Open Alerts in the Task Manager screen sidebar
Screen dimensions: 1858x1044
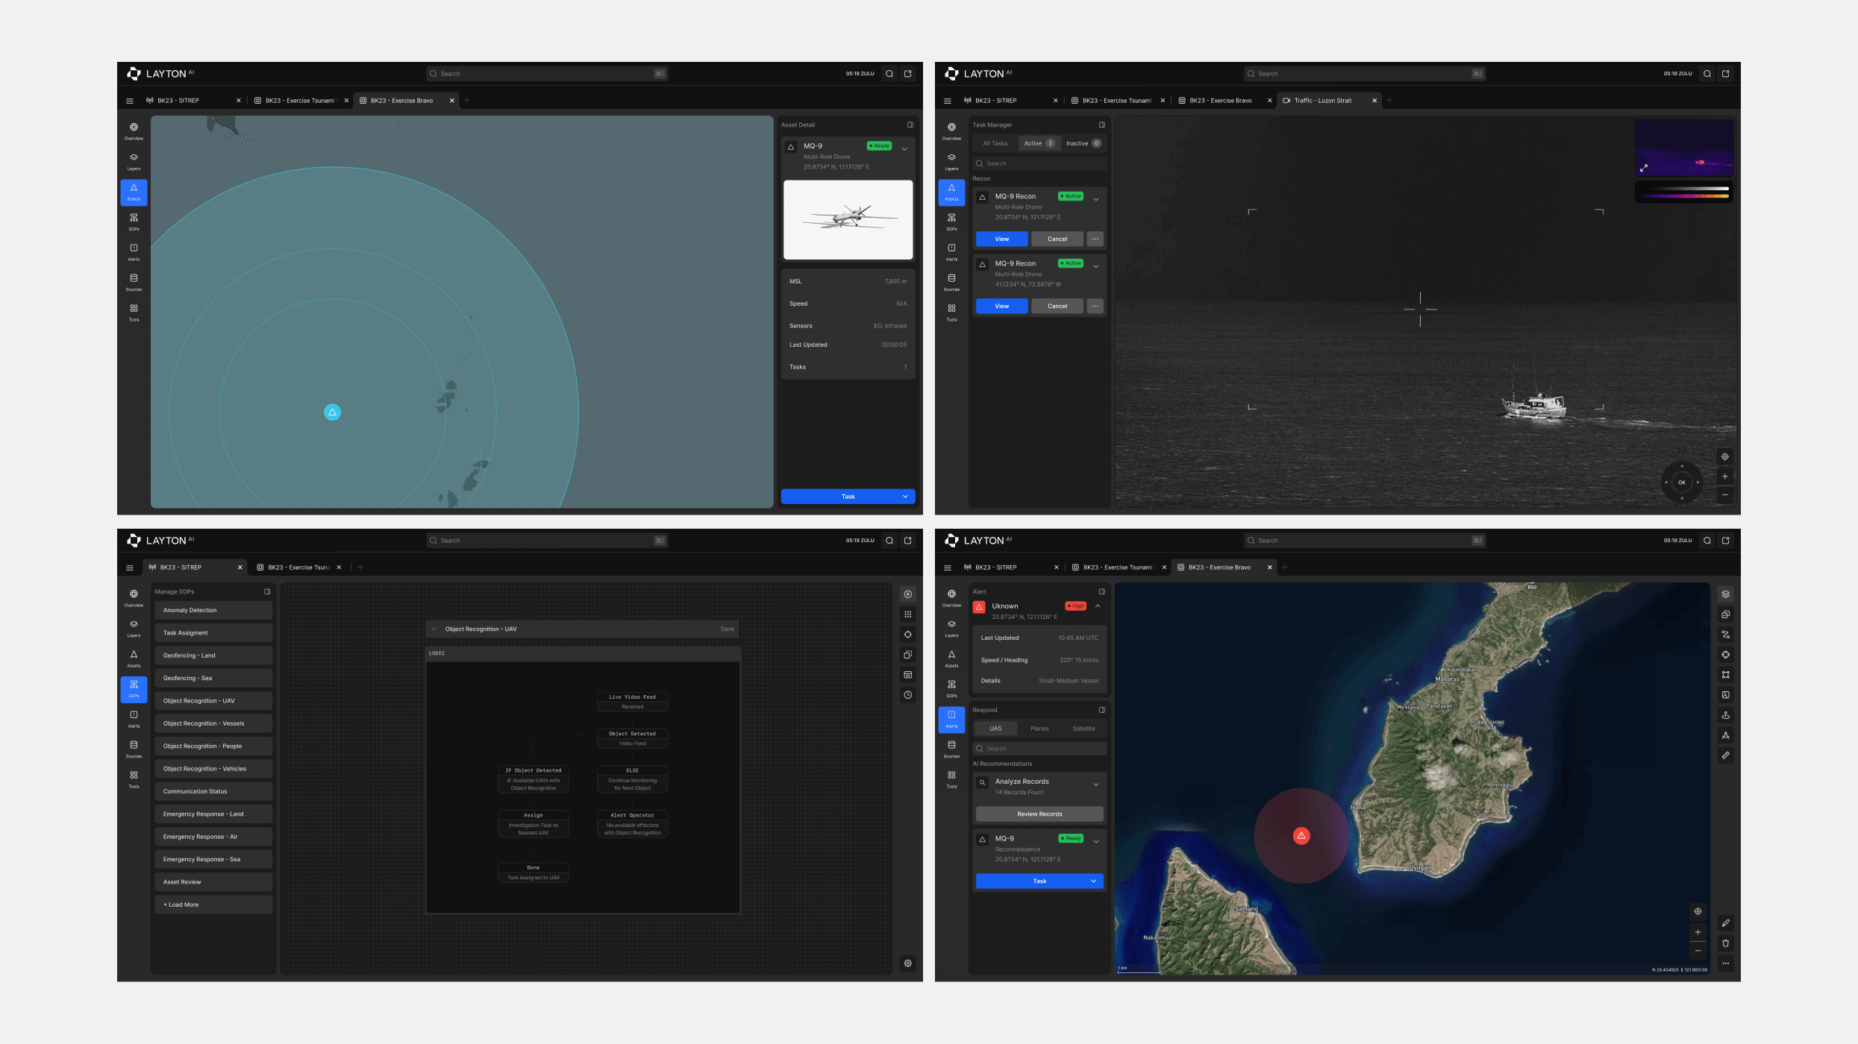pyautogui.click(x=951, y=252)
